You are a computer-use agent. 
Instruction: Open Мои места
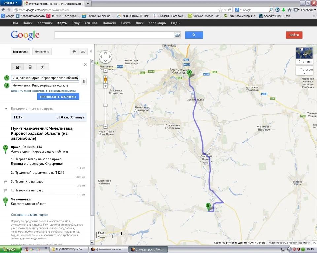tap(42, 52)
